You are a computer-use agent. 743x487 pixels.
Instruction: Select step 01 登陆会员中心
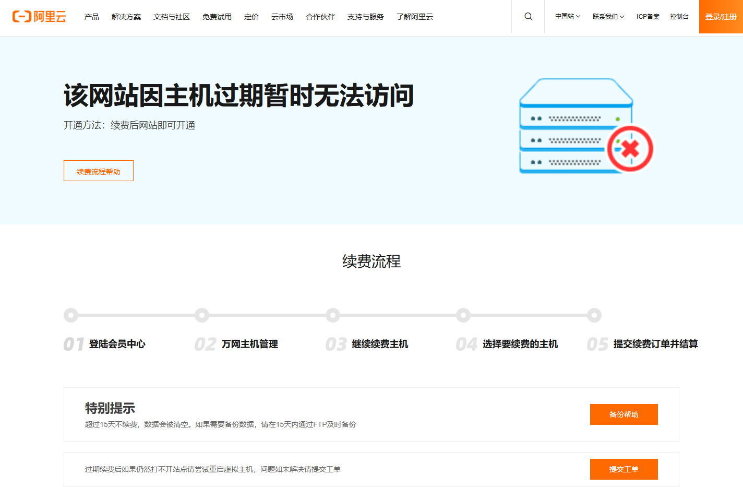(104, 344)
